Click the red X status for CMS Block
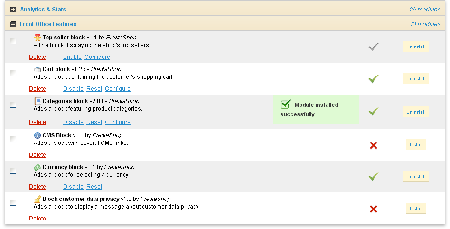This screenshot has width=450, height=229. pyautogui.click(x=373, y=145)
